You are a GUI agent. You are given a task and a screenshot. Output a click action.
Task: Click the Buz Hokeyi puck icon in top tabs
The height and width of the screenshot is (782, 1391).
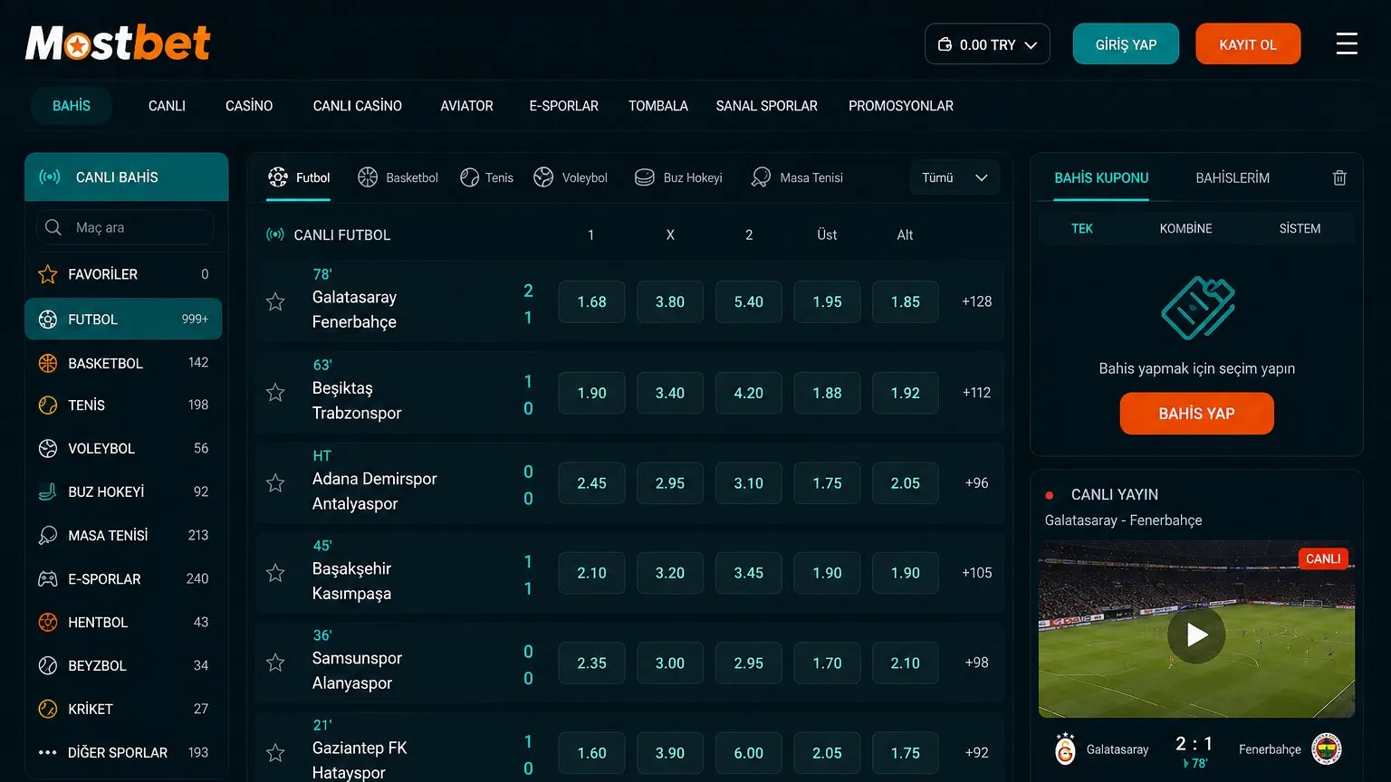644,177
